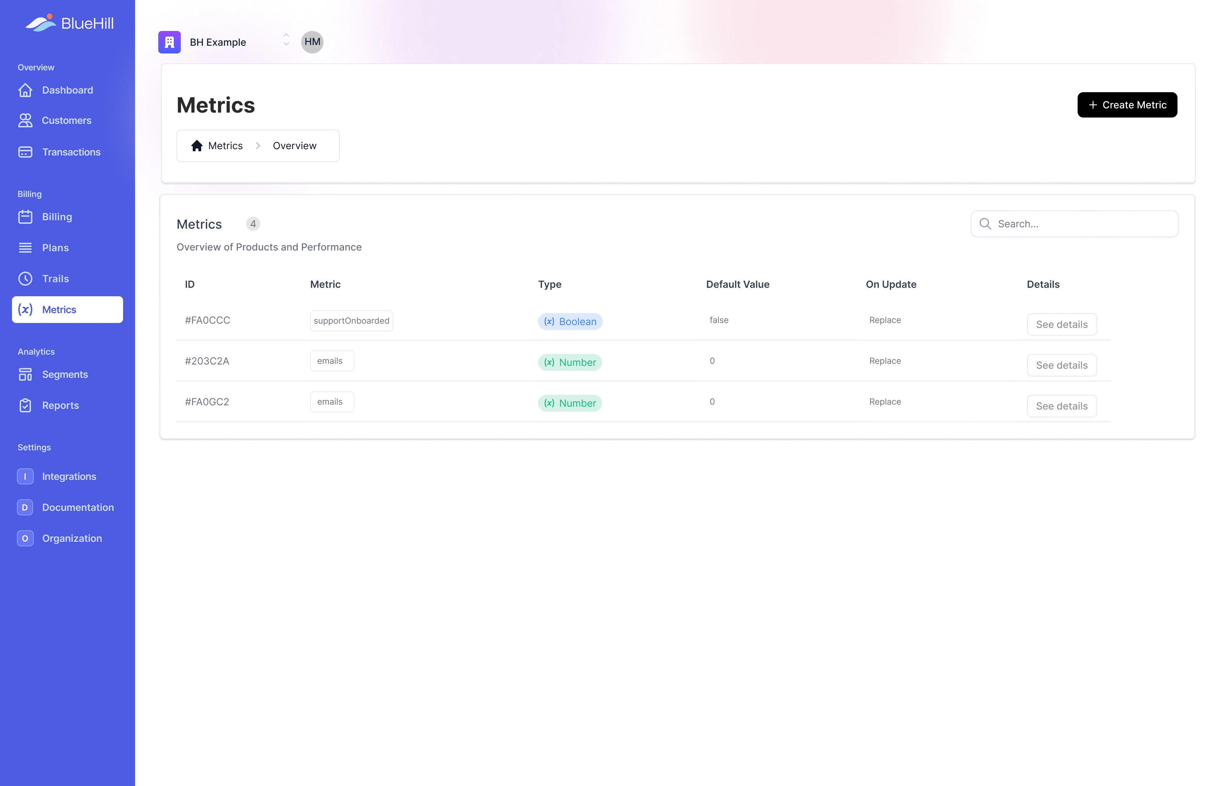Screen dimensions: 1219x786
Task: Click the Dashboard home icon
Action: 25,90
